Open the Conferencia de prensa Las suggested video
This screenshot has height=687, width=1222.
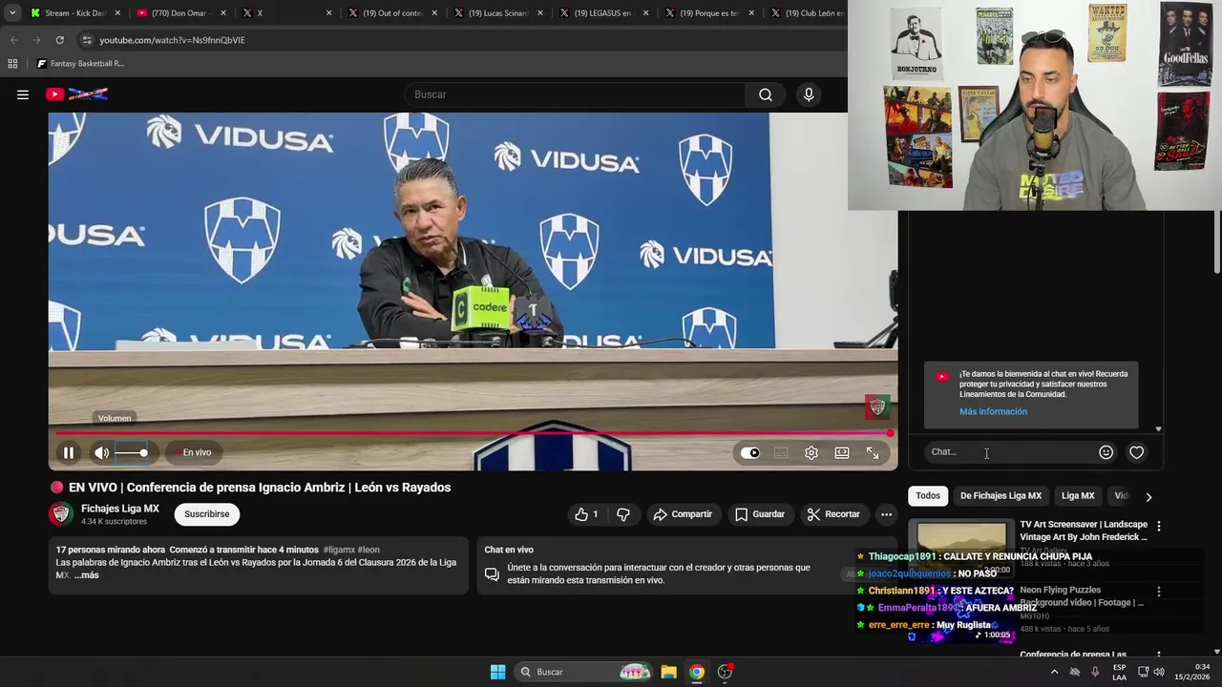(x=1073, y=655)
